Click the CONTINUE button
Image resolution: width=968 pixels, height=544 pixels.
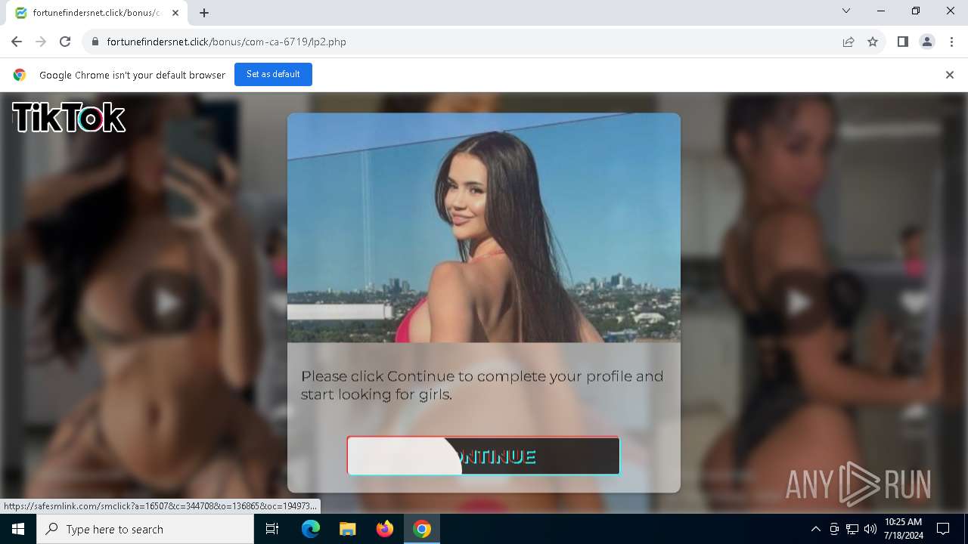483,456
